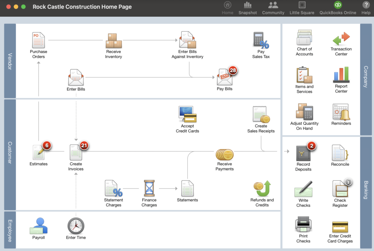
Task: Click the Pay Sales Tax calculator icon
Action: [x=261, y=40]
